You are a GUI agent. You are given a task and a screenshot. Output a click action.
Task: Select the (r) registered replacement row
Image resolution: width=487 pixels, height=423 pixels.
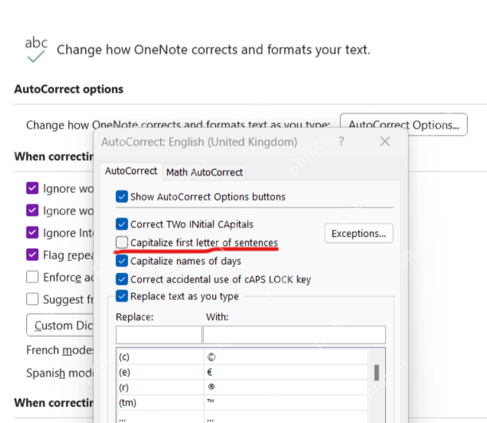[242, 387]
